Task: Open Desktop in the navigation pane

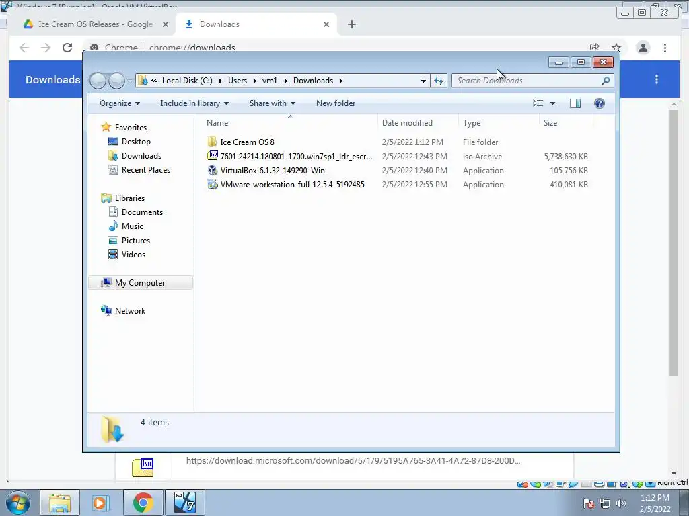Action: (136, 141)
